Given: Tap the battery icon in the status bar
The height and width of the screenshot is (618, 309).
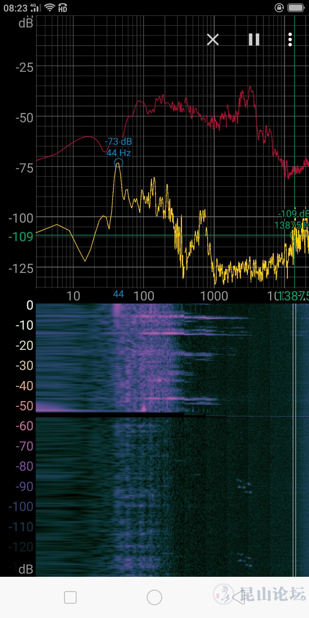Looking at the screenshot, I should pos(296,7).
